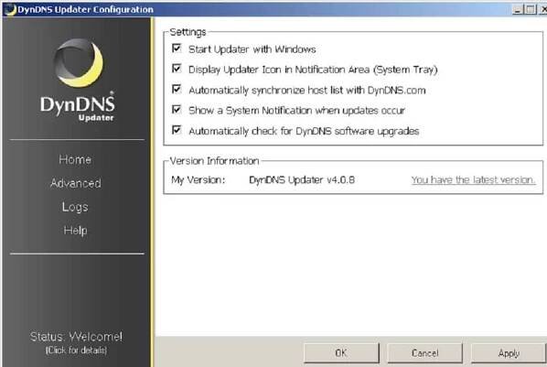Maximize the configuration window
The width and height of the screenshot is (547, 367).
coord(531,9)
